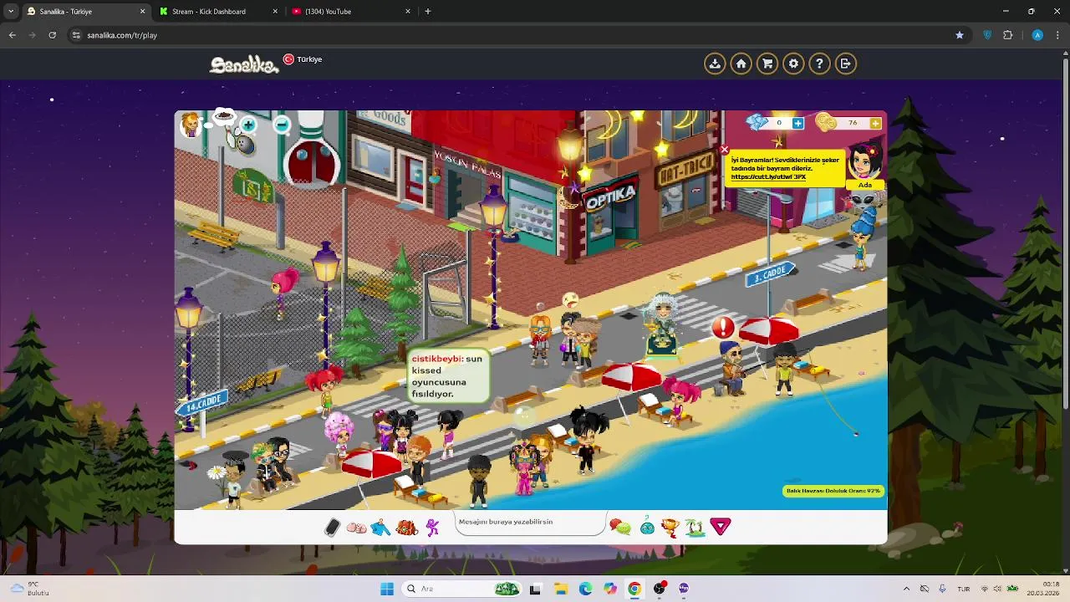Screen dimensions: 1070x602
Task: Click the cistikbeybi whisper chat bubble
Action: [x=447, y=376]
